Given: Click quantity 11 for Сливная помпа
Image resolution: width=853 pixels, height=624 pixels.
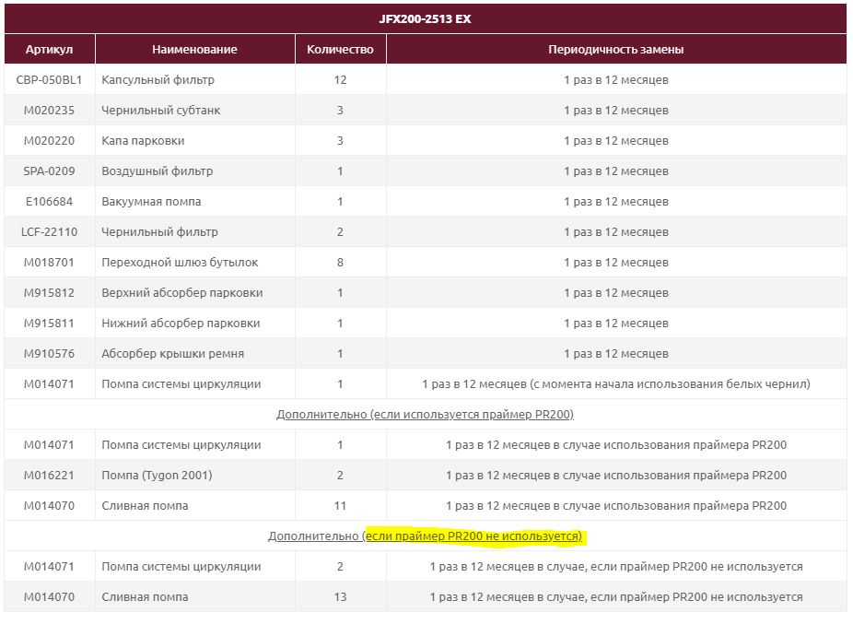Looking at the screenshot, I should coord(340,506).
